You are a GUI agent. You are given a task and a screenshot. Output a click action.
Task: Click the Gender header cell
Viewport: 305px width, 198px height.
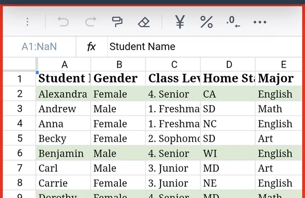(x=118, y=79)
